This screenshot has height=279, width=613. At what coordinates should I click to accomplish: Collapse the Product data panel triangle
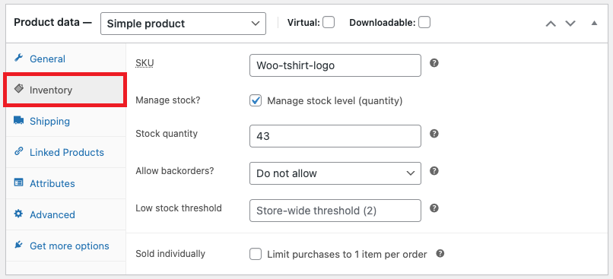pos(594,24)
